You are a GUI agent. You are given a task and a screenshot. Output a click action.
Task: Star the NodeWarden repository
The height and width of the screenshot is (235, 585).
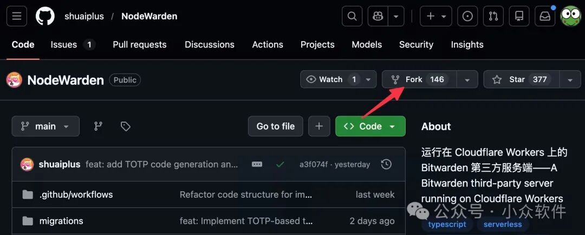[x=521, y=79]
